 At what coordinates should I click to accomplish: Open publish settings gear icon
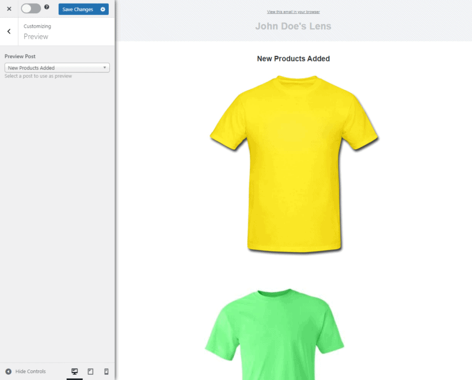click(x=103, y=9)
